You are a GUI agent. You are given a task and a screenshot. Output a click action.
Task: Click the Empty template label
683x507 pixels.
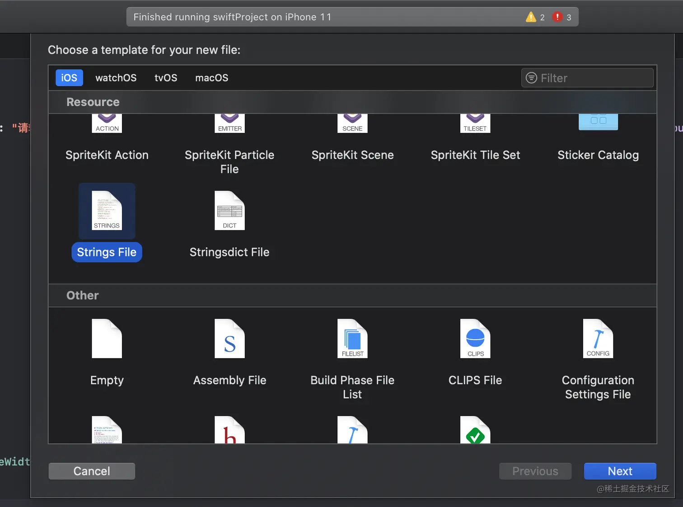tap(107, 380)
